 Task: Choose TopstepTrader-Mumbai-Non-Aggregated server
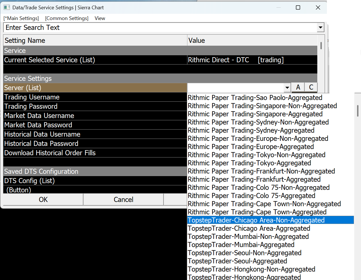coord(271,236)
